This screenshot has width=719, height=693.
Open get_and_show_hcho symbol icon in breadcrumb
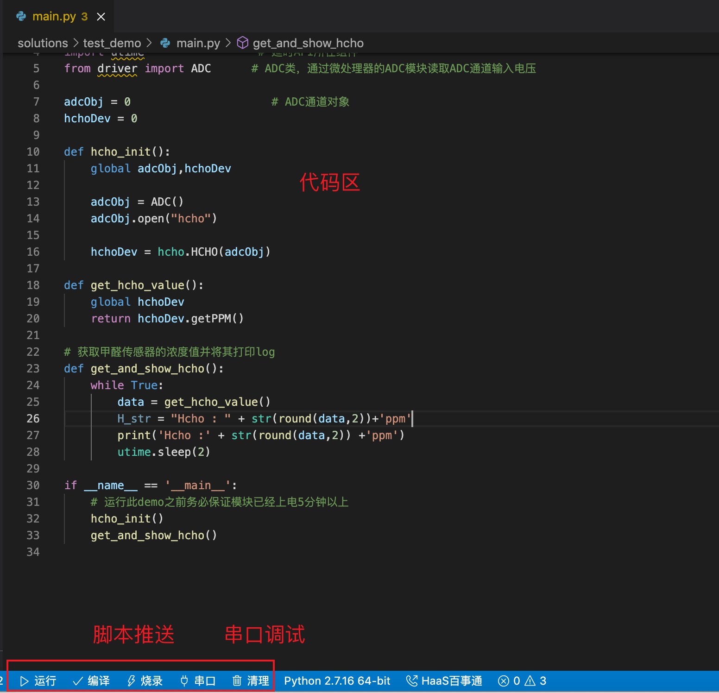click(242, 43)
